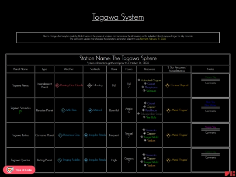Click the Poisonous Gas weather icon
236x177 pixels.
(x=60, y=135)
